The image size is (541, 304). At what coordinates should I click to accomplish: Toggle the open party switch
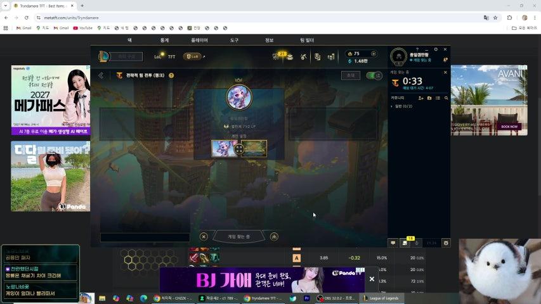pos(374,75)
